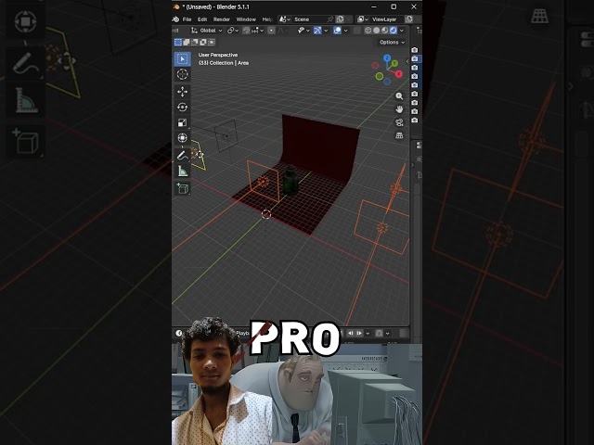Select the Scale tool
This screenshot has width=594, height=445.
pyautogui.click(x=182, y=122)
